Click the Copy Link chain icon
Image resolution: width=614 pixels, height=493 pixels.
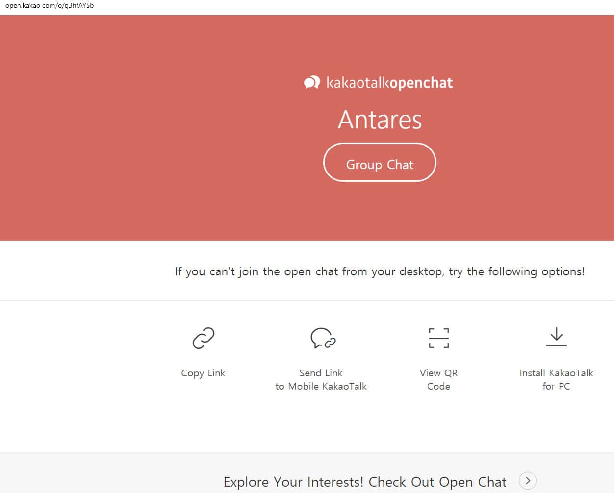click(203, 338)
